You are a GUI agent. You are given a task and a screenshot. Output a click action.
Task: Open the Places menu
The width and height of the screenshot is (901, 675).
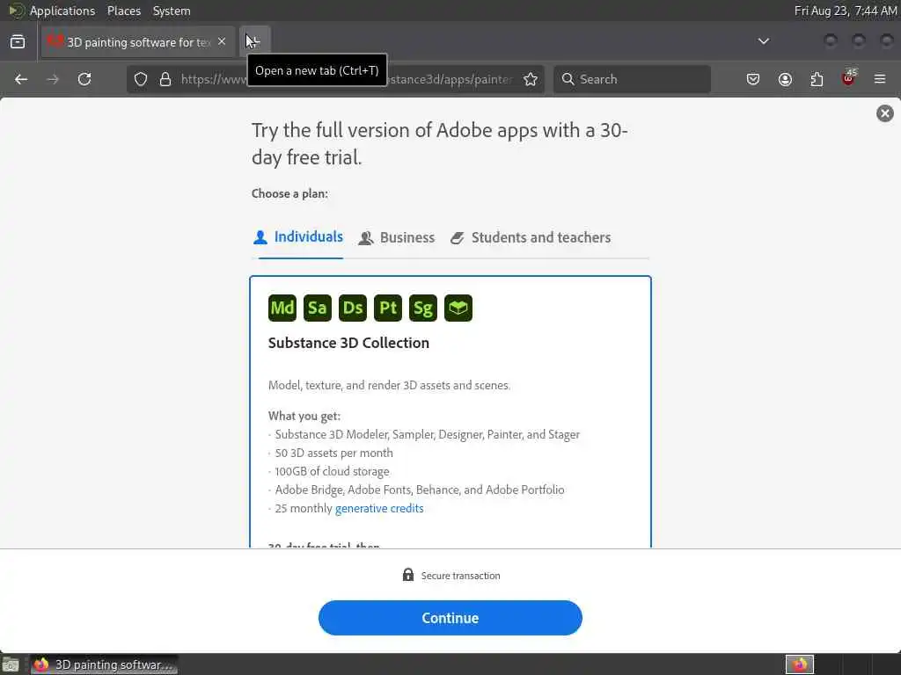click(x=124, y=11)
